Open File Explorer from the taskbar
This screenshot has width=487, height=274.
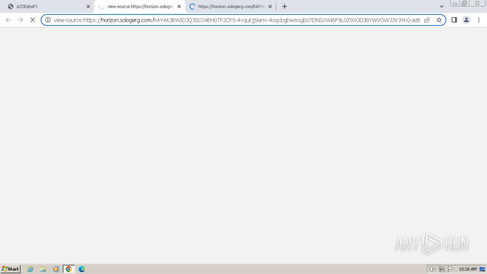(43, 269)
